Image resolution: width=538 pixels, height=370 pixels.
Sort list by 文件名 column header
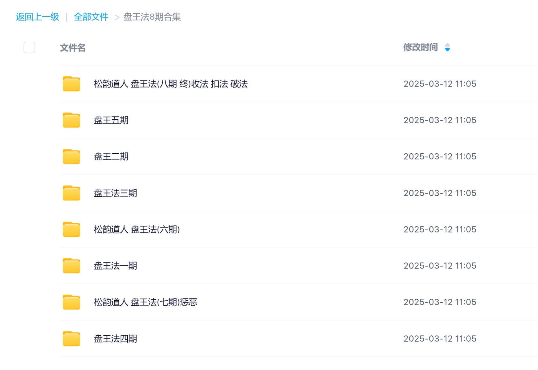(x=73, y=48)
